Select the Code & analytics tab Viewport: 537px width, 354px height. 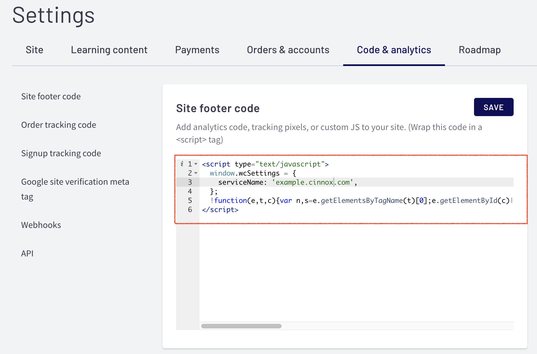(x=394, y=50)
